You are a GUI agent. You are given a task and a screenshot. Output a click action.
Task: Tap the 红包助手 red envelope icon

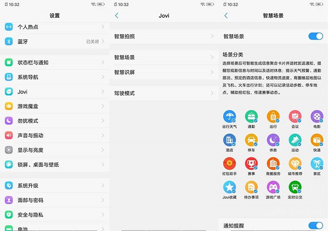[229, 163]
